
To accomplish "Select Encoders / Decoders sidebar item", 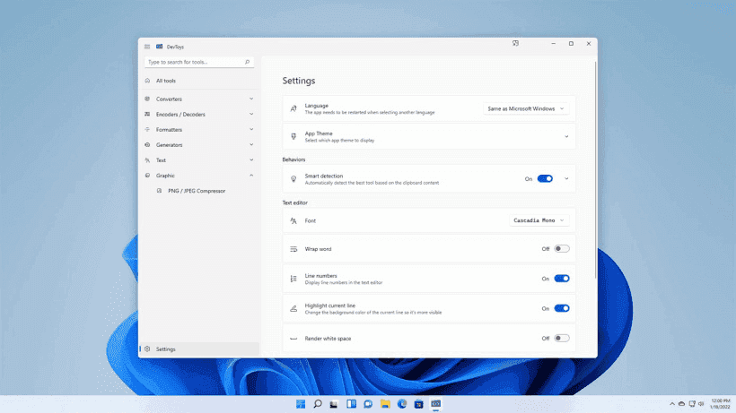I will (199, 115).
